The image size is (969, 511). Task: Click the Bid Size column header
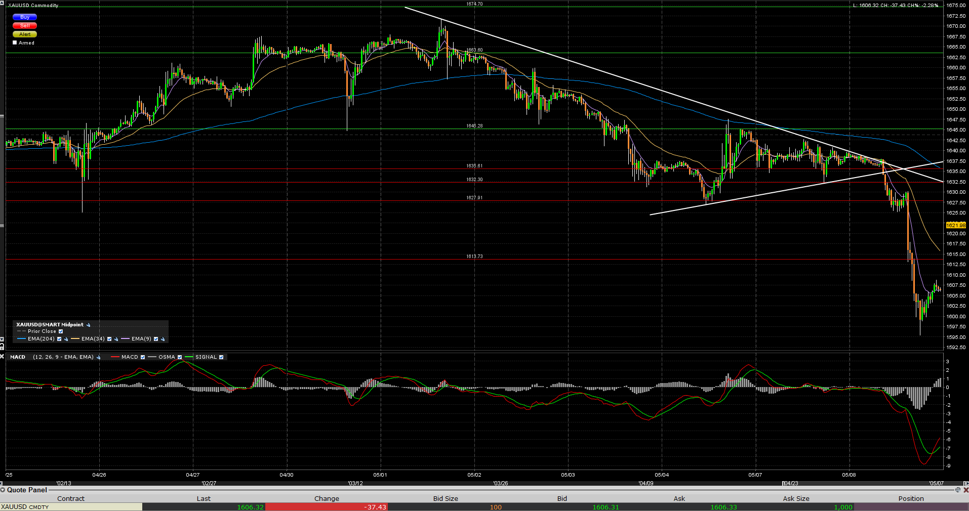point(446,498)
